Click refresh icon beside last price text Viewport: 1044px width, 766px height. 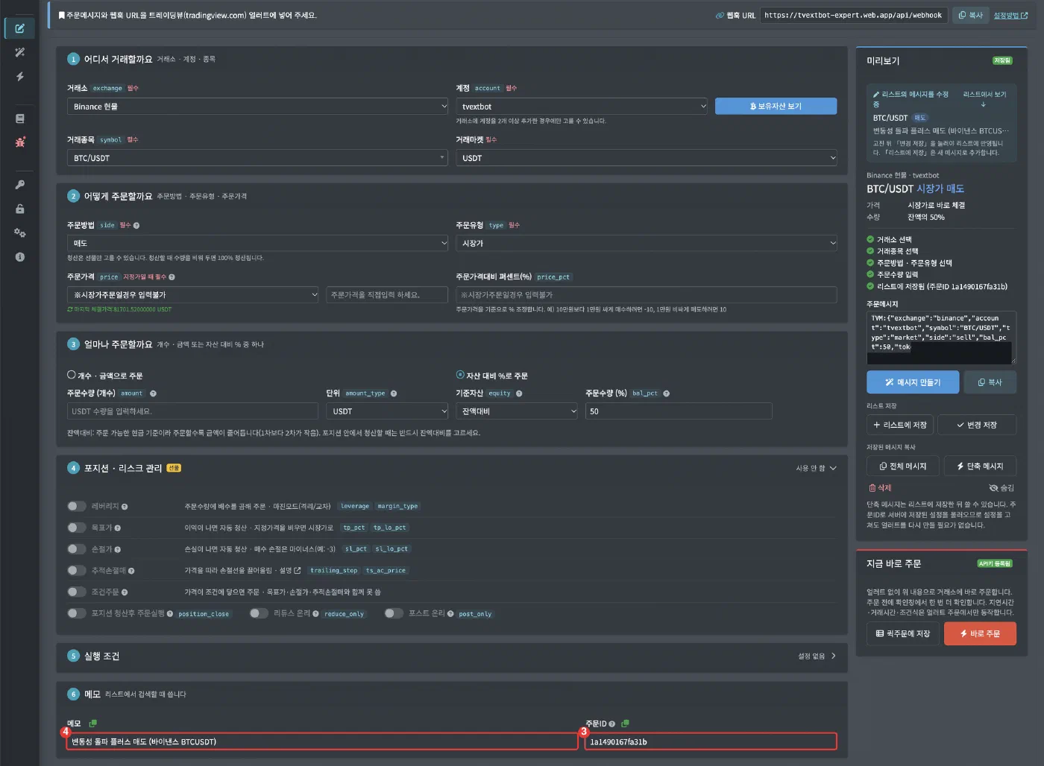pyautogui.click(x=70, y=309)
